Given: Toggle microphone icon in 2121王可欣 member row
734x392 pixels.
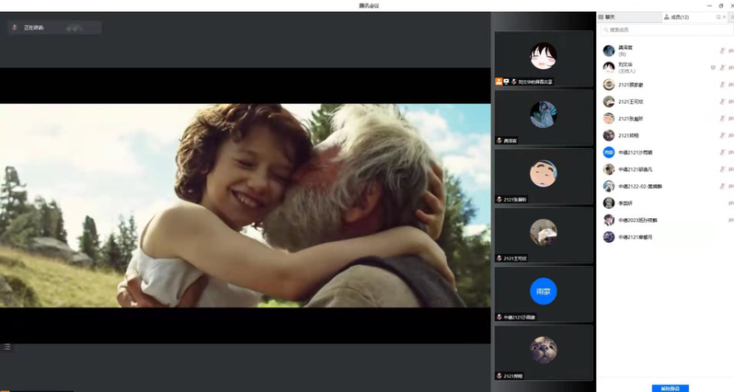Looking at the screenshot, I should tap(722, 101).
